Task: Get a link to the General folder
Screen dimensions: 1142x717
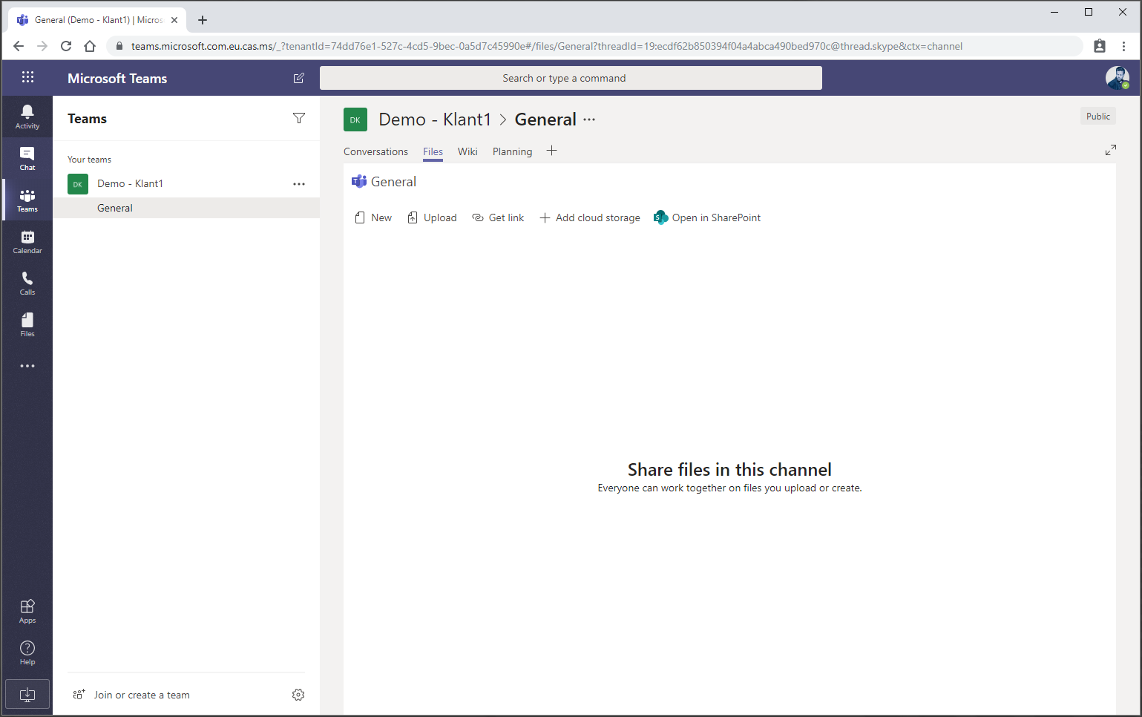Action: (498, 217)
